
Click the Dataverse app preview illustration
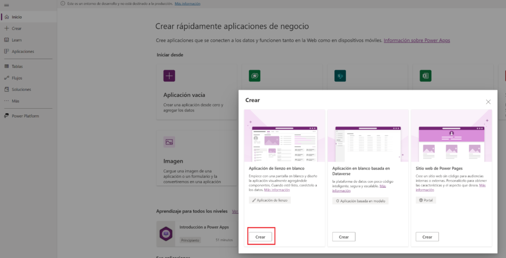[368, 135]
